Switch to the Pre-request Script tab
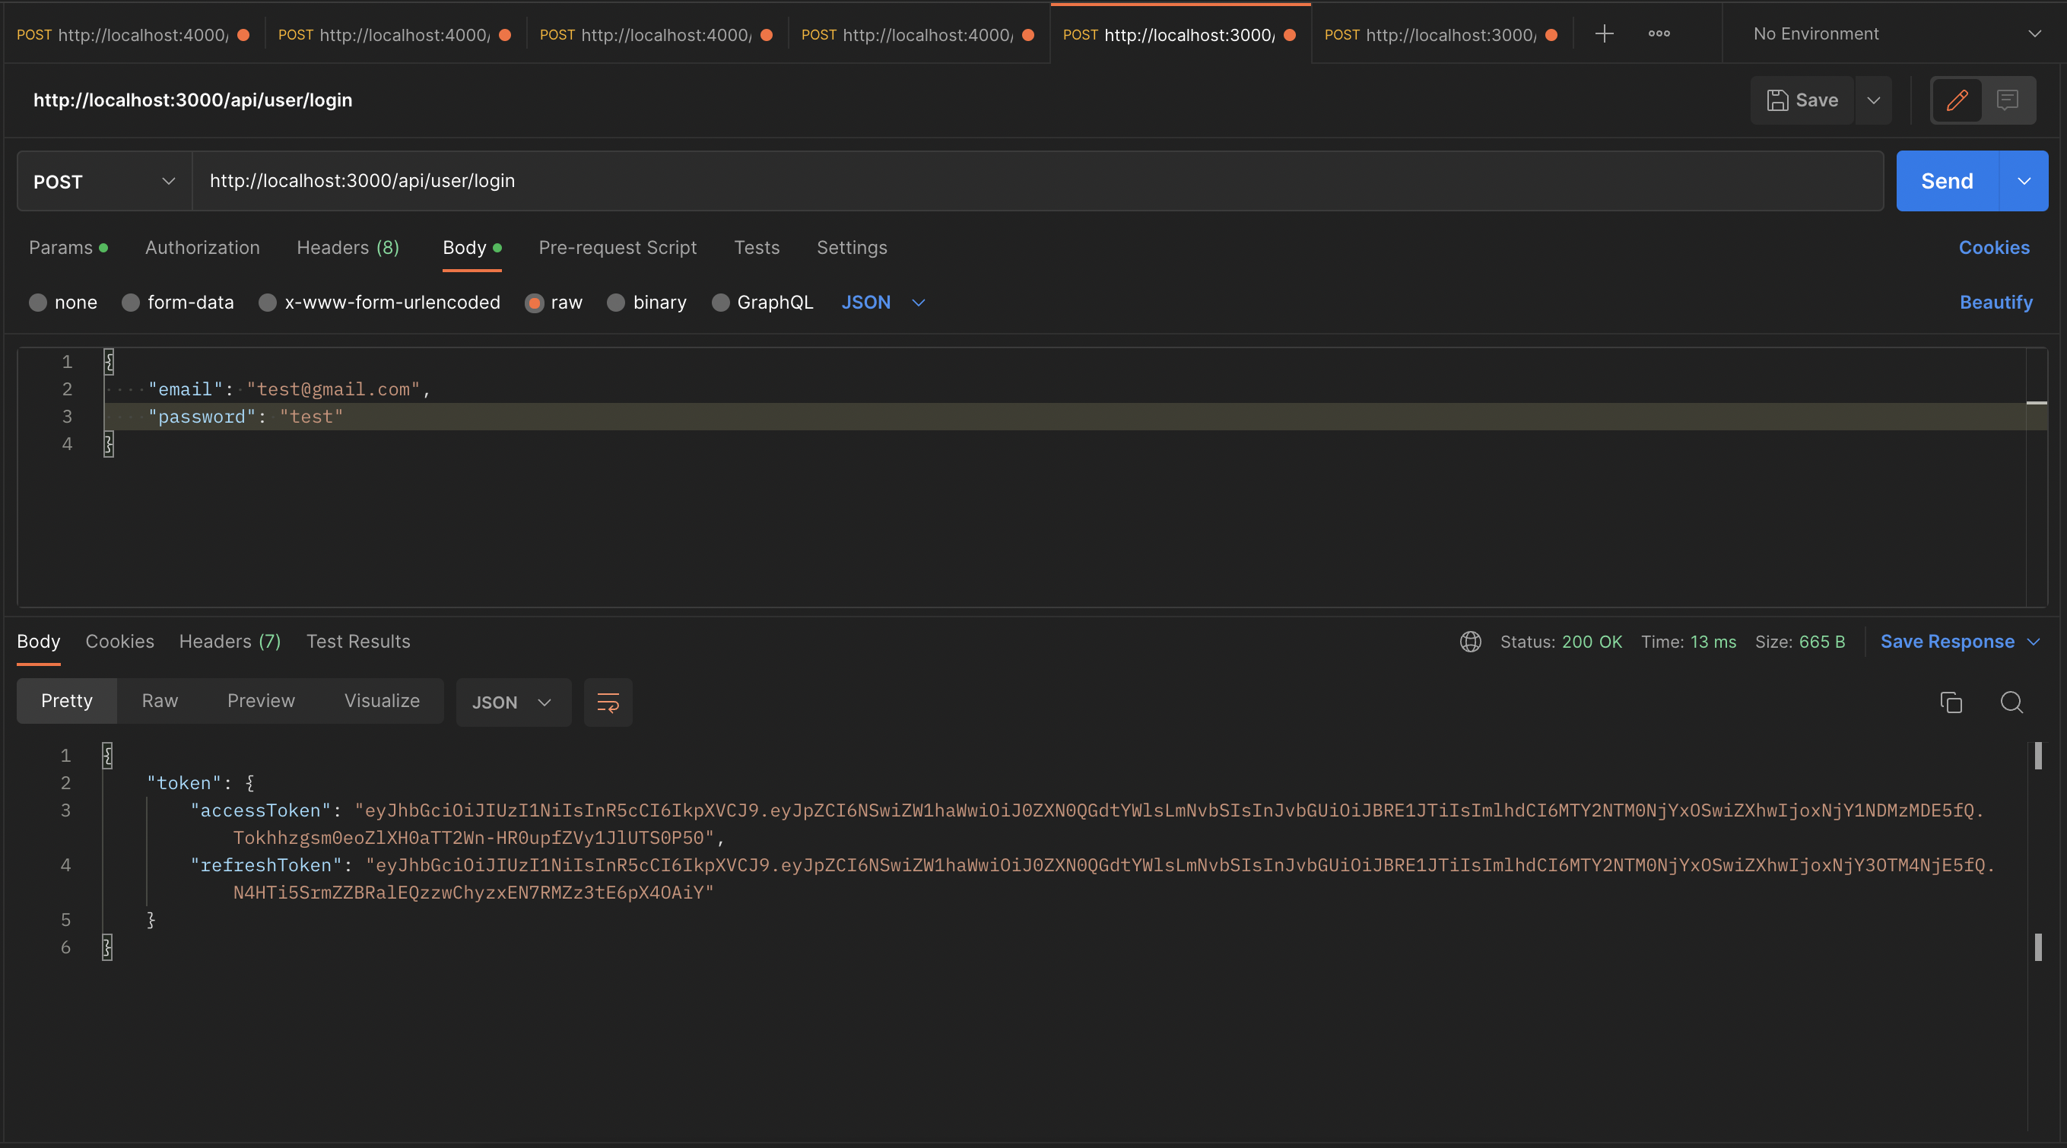The height and width of the screenshot is (1148, 2067). click(x=617, y=248)
